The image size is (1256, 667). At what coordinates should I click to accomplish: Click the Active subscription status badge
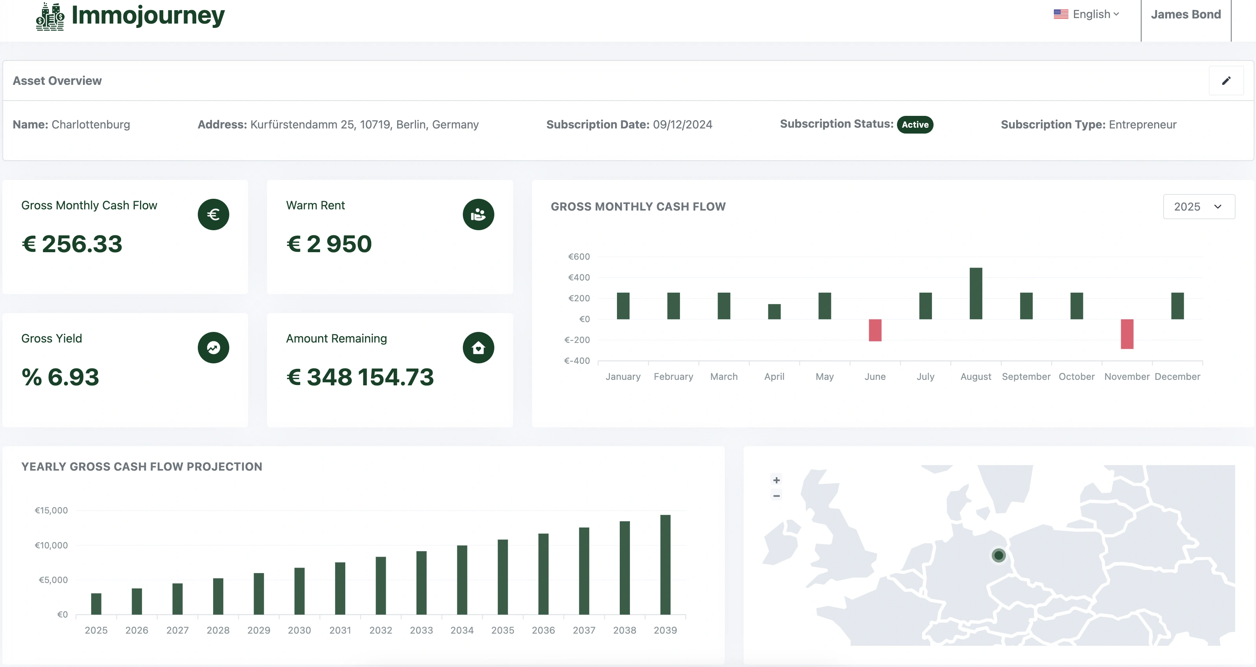(x=915, y=125)
